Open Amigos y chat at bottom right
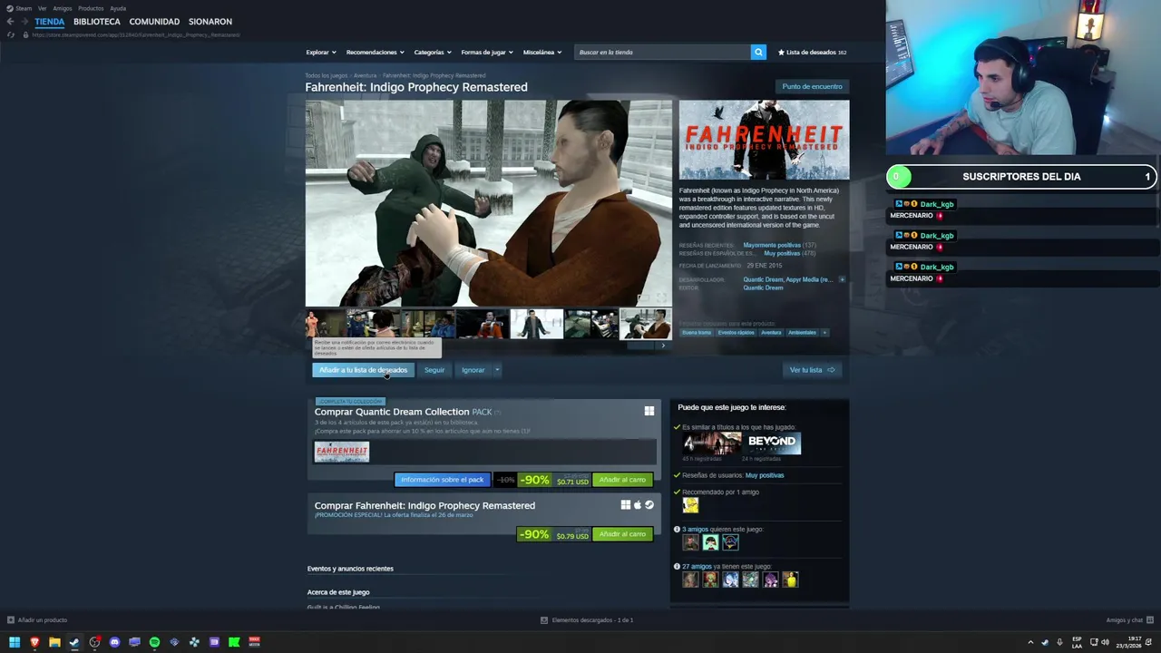1161x653 pixels. click(1128, 620)
